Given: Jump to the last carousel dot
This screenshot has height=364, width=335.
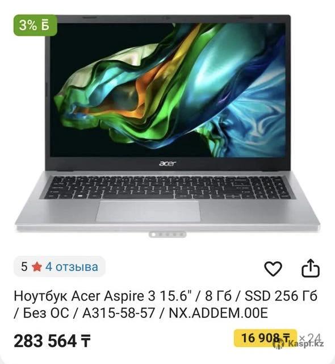Looking at the screenshot, I should [x=182, y=235].
